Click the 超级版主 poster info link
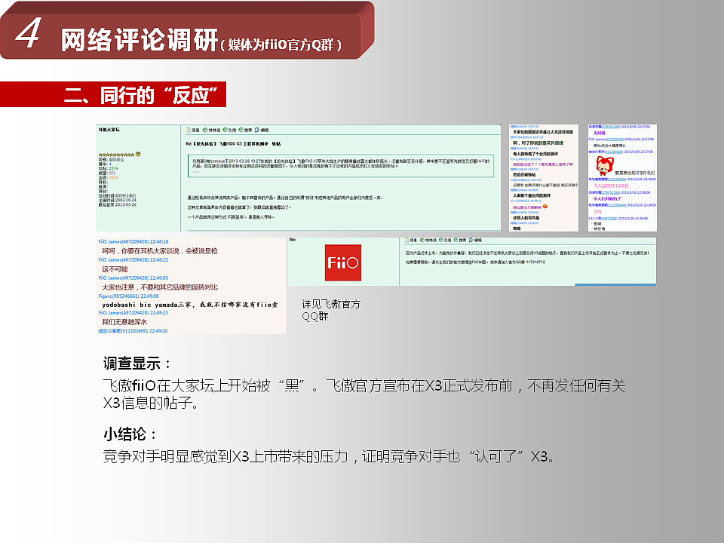Viewport: 724px width, 543px height. click(x=117, y=161)
